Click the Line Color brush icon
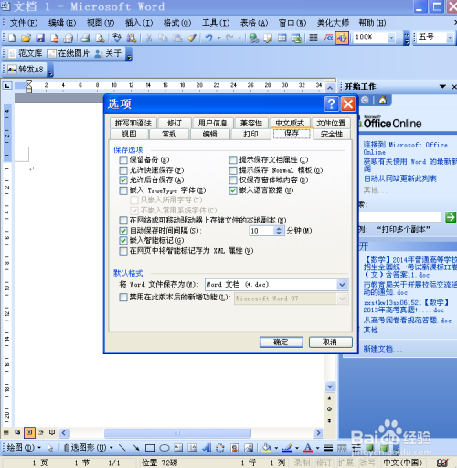 [287, 448]
